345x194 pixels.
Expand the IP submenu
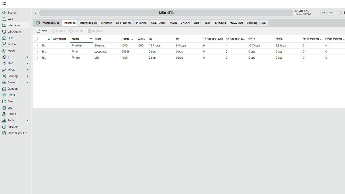pos(28,57)
